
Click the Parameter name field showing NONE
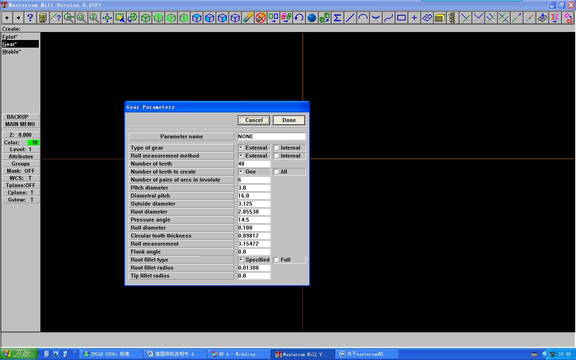click(272, 136)
